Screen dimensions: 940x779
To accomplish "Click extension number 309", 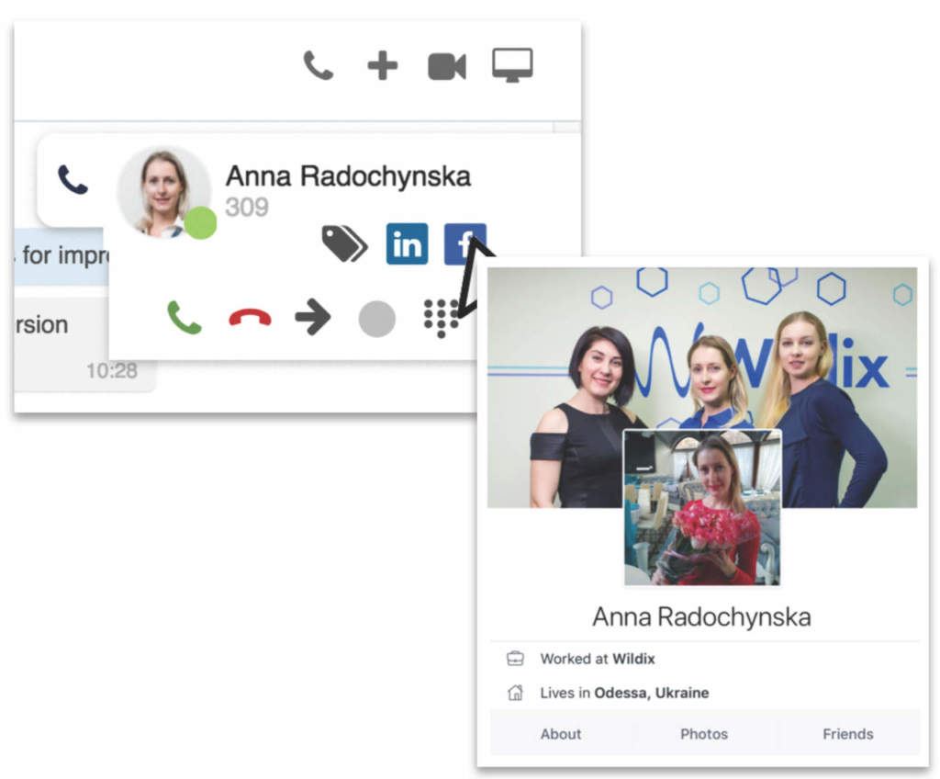I will [x=247, y=207].
